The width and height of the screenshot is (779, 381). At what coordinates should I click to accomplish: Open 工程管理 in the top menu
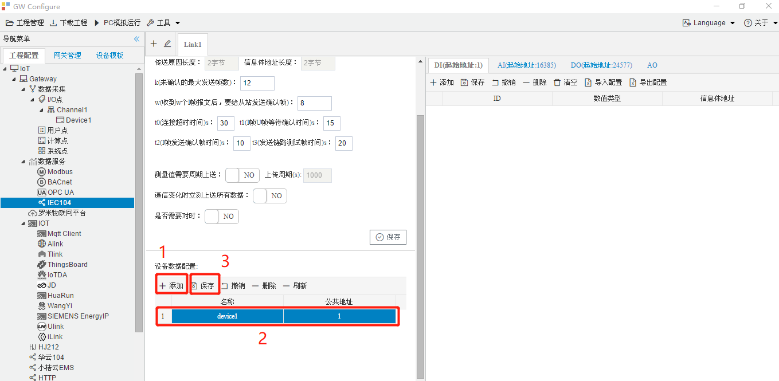coord(25,23)
